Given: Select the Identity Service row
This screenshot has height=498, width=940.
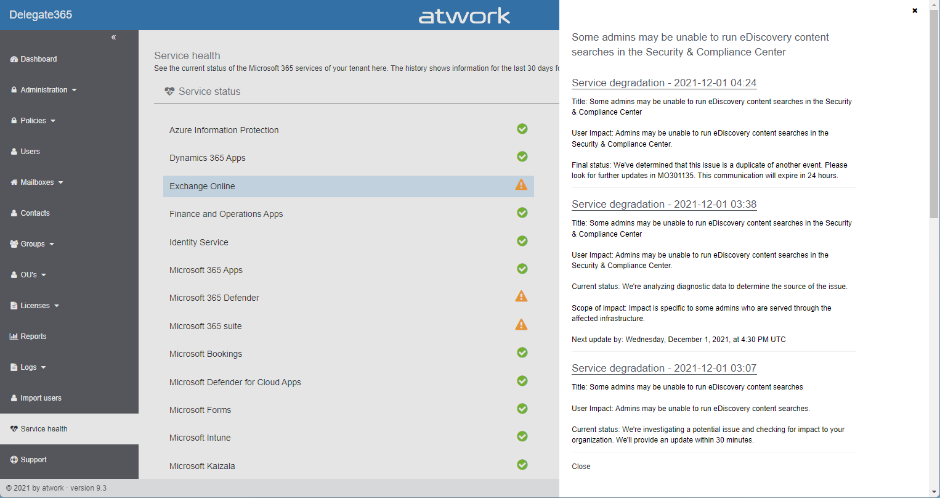Looking at the screenshot, I should pyautogui.click(x=349, y=242).
